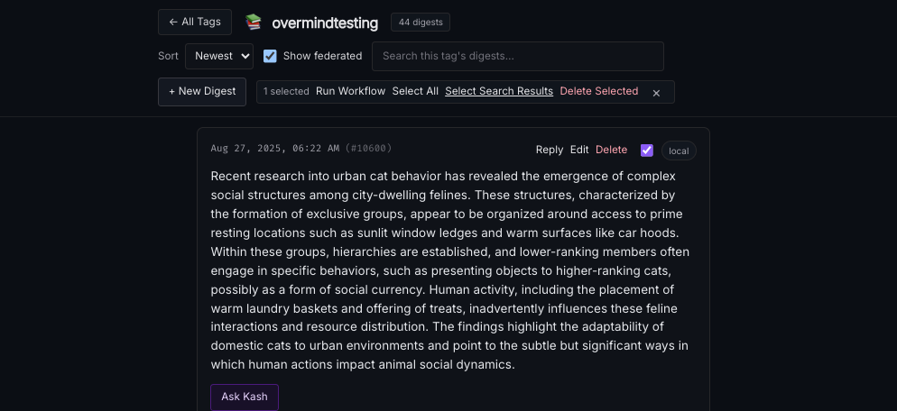Click Delete Selected in the selection bar

click(598, 91)
